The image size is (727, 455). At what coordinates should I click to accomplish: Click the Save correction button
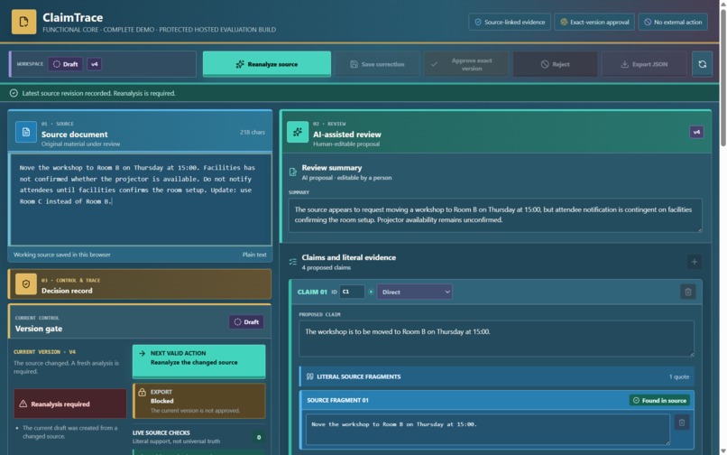tap(377, 64)
